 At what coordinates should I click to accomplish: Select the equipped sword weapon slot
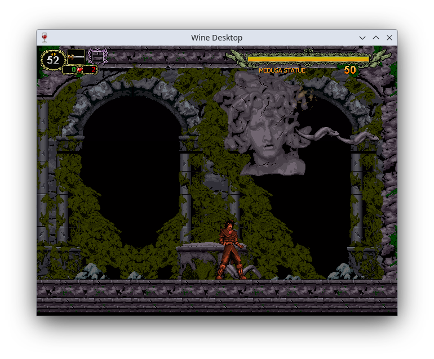[x=76, y=57]
